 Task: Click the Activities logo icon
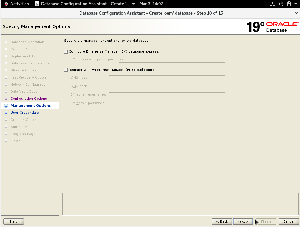coord(6,4)
